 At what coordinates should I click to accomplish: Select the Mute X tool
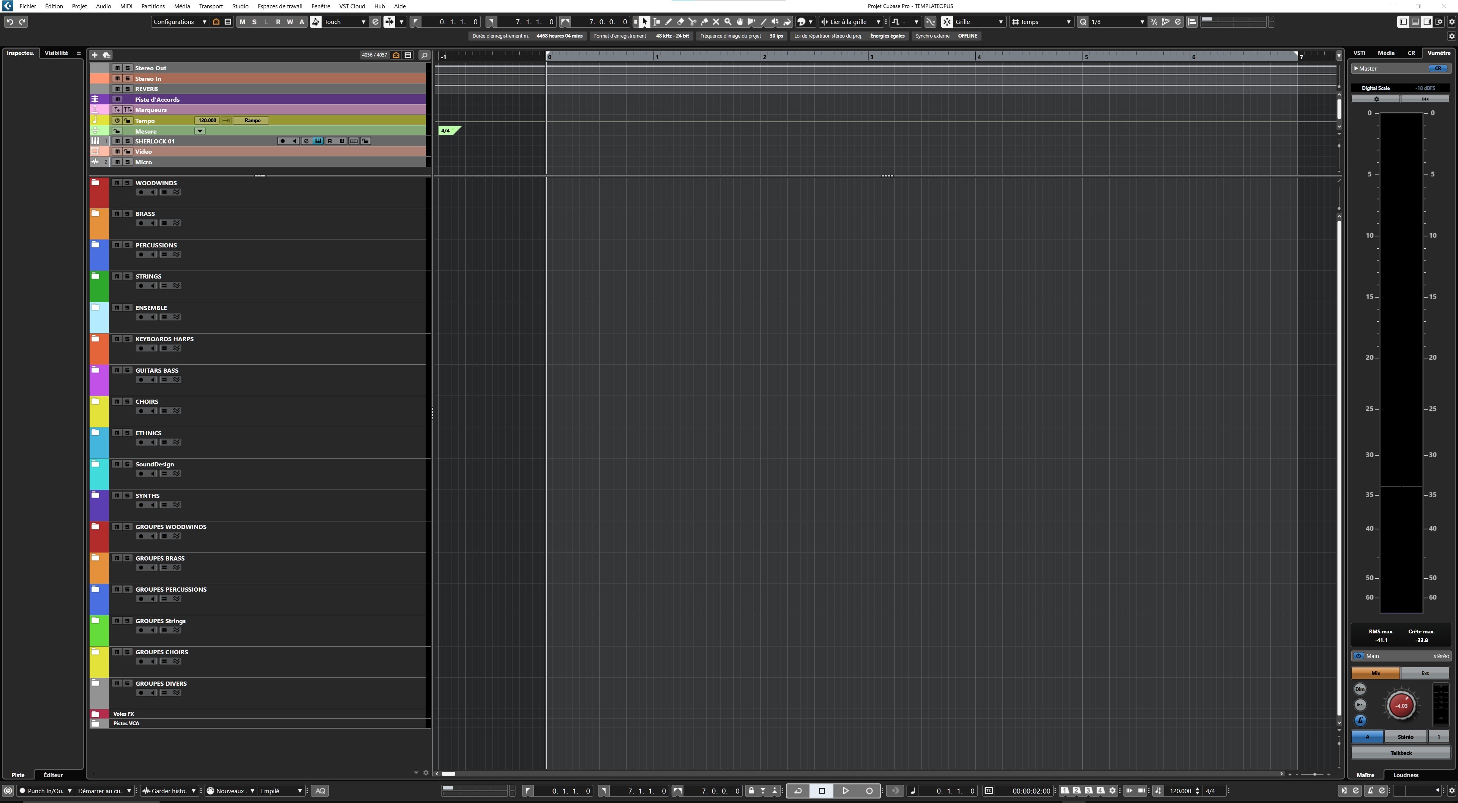click(716, 22)
